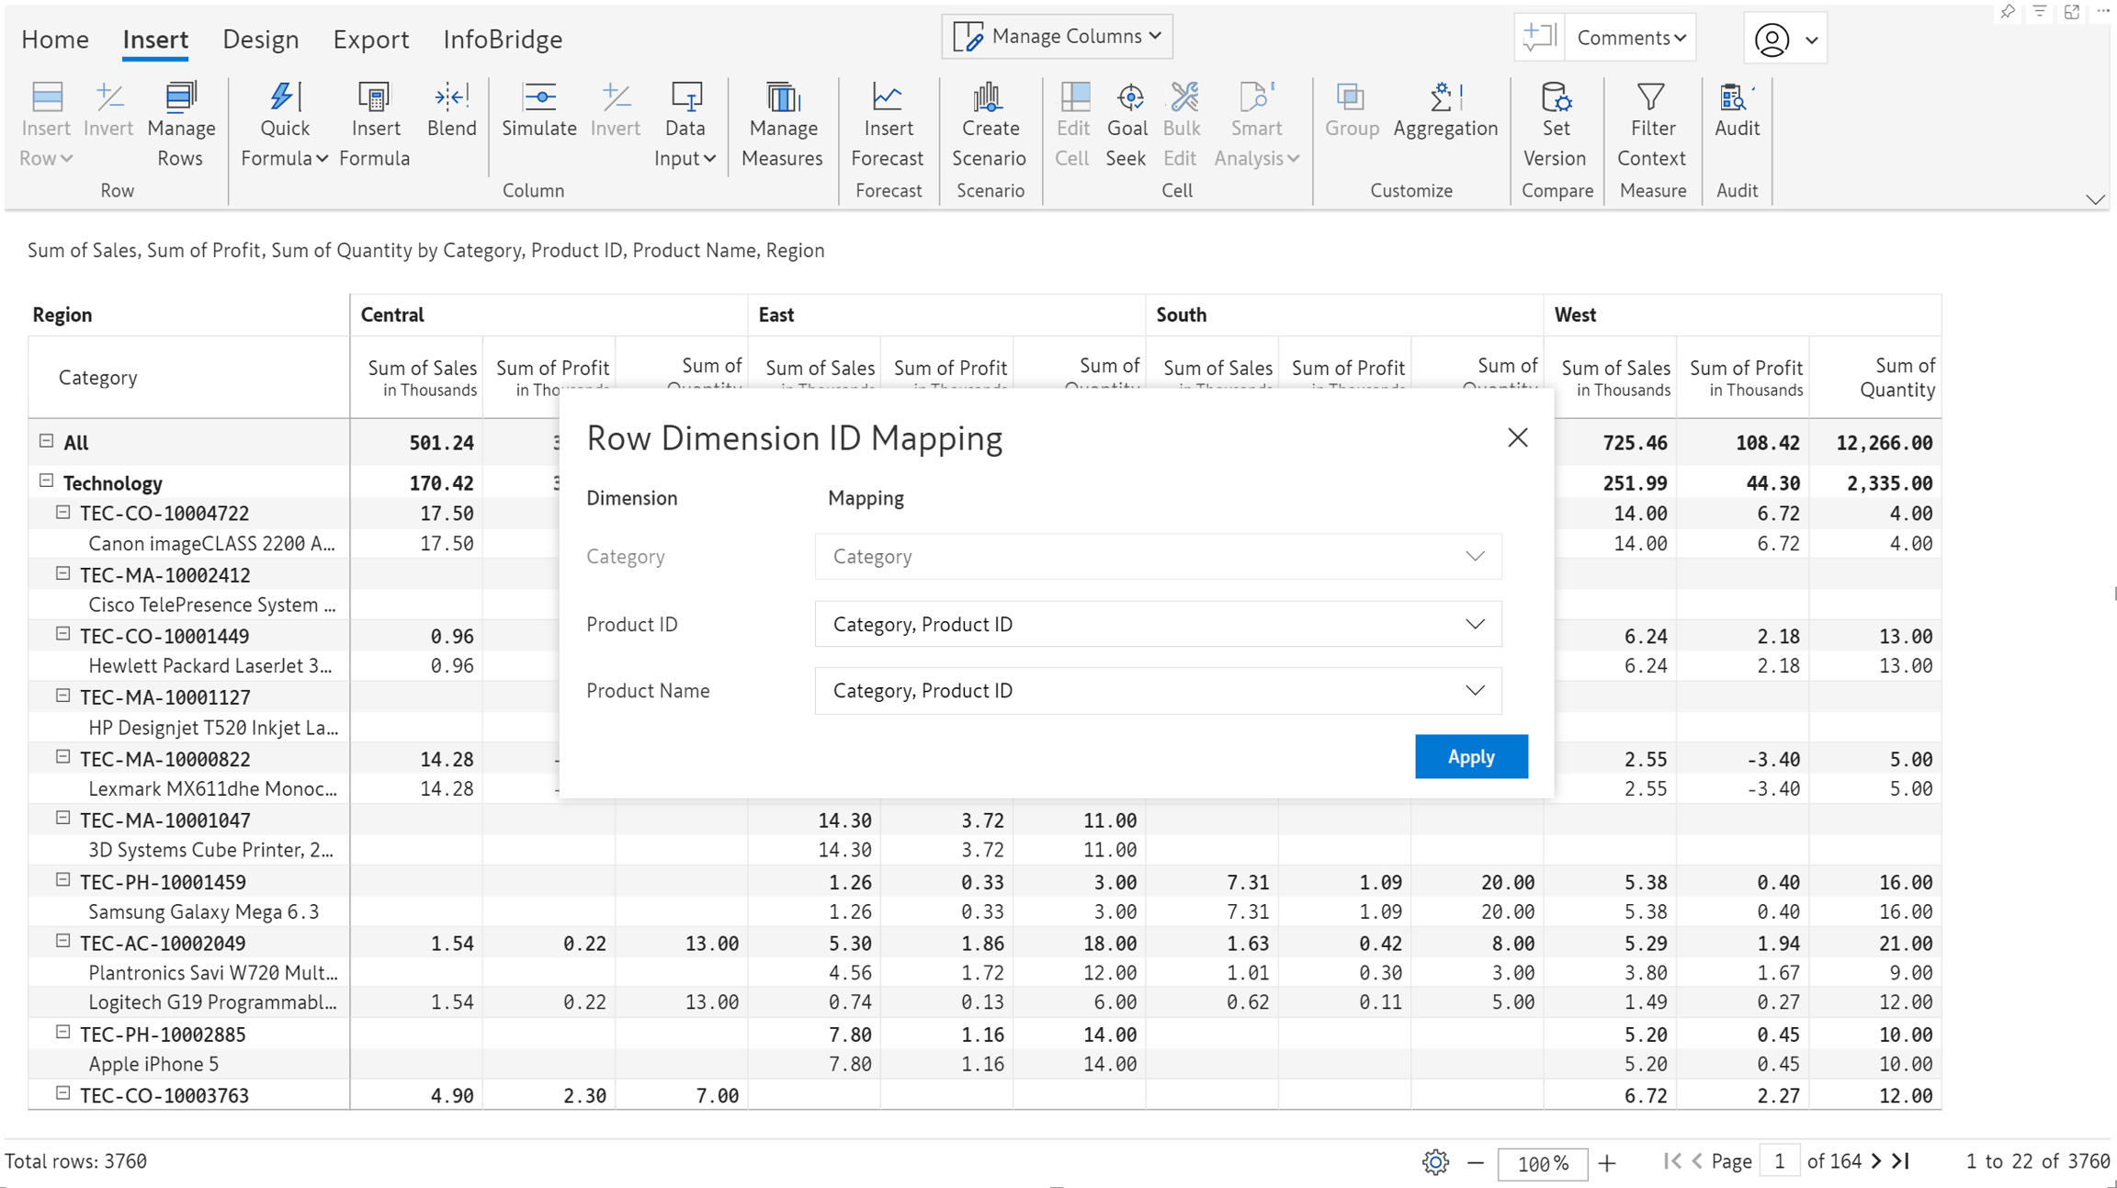Click the Filter Context icon

pos(1651,98)
